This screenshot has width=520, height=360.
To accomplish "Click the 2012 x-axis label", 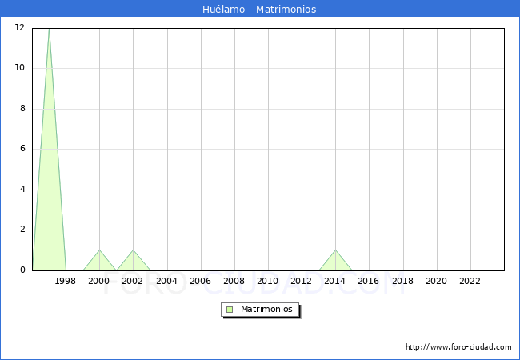I will [x=302, y=282].
